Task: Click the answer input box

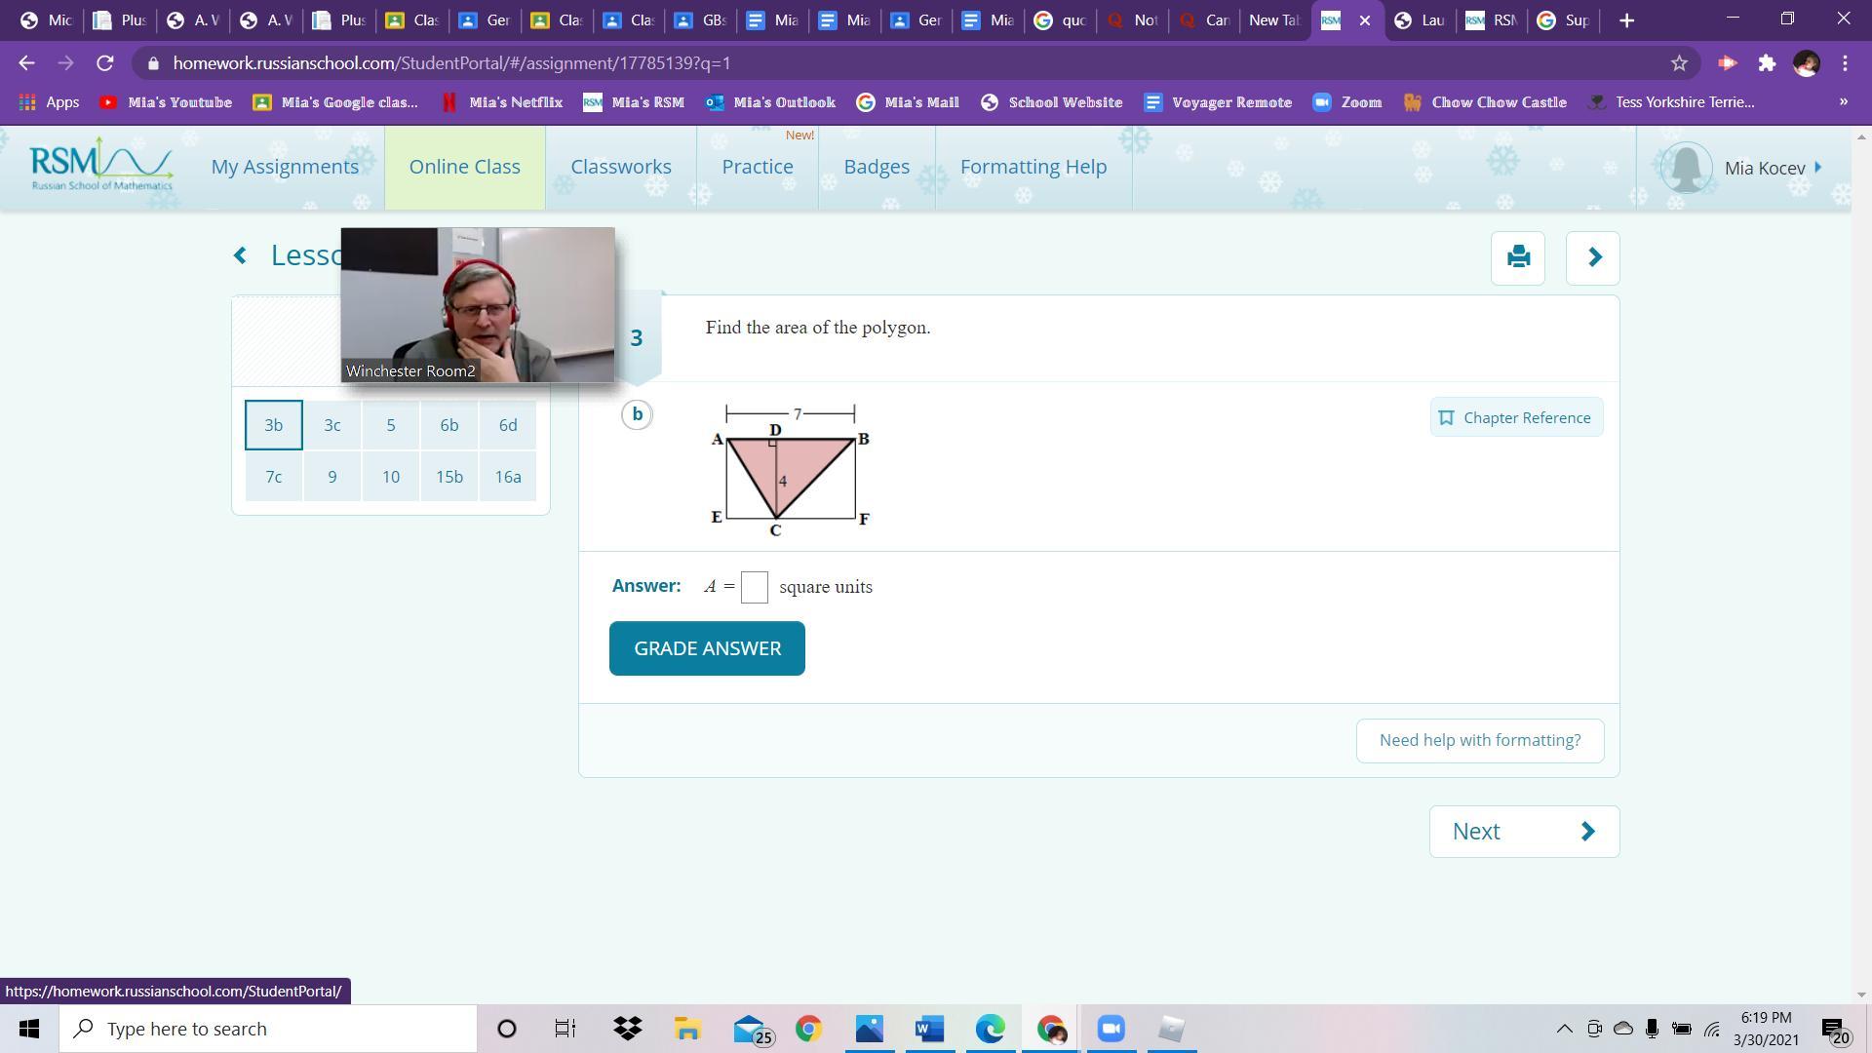Action: click(754, 587)
